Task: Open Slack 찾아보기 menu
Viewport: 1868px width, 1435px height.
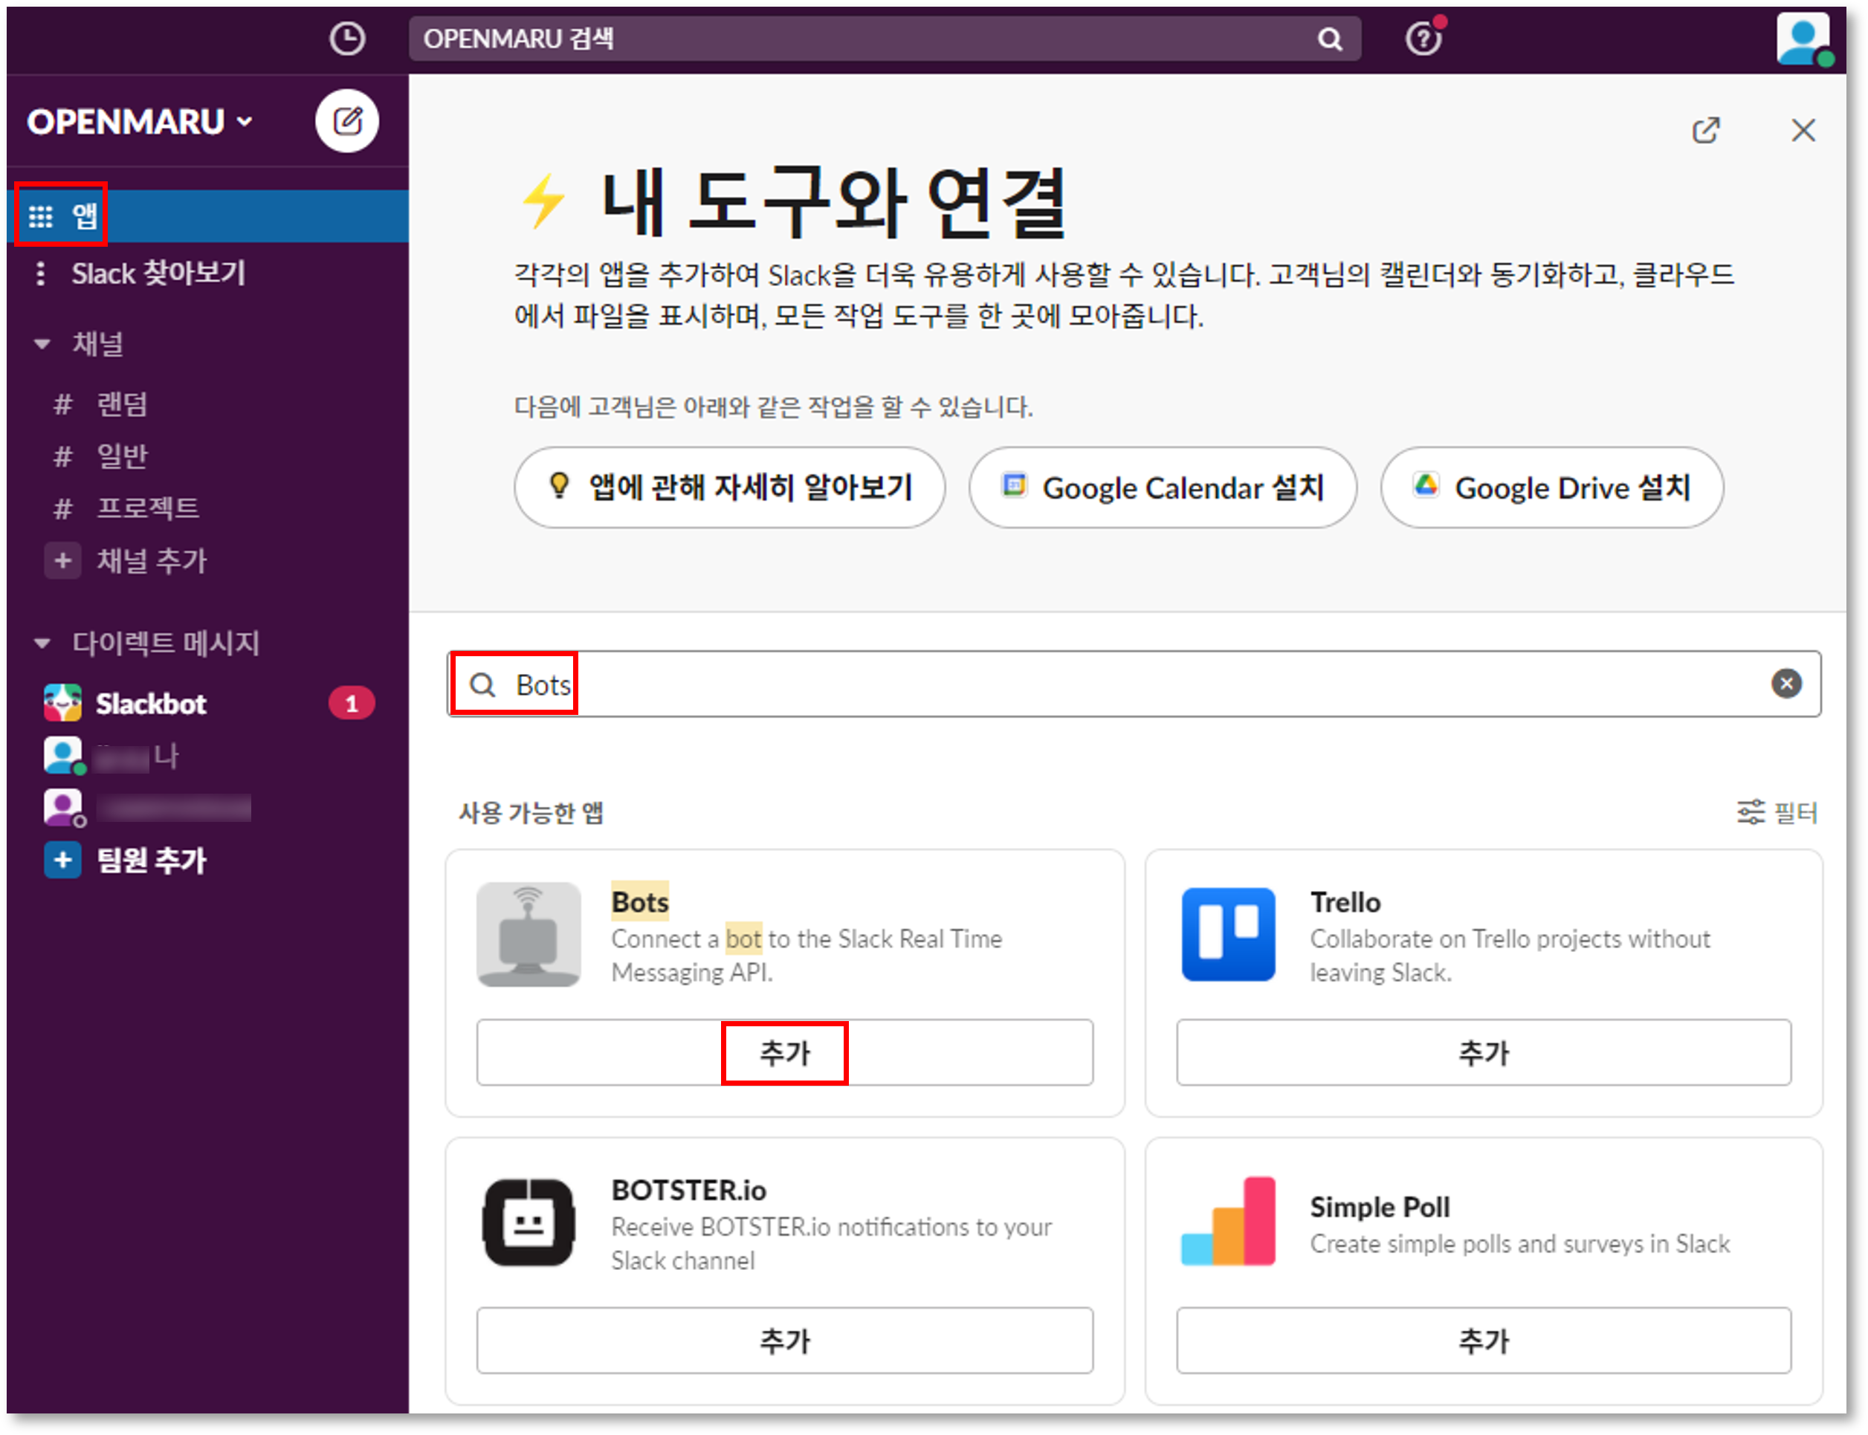Action: 158,273
